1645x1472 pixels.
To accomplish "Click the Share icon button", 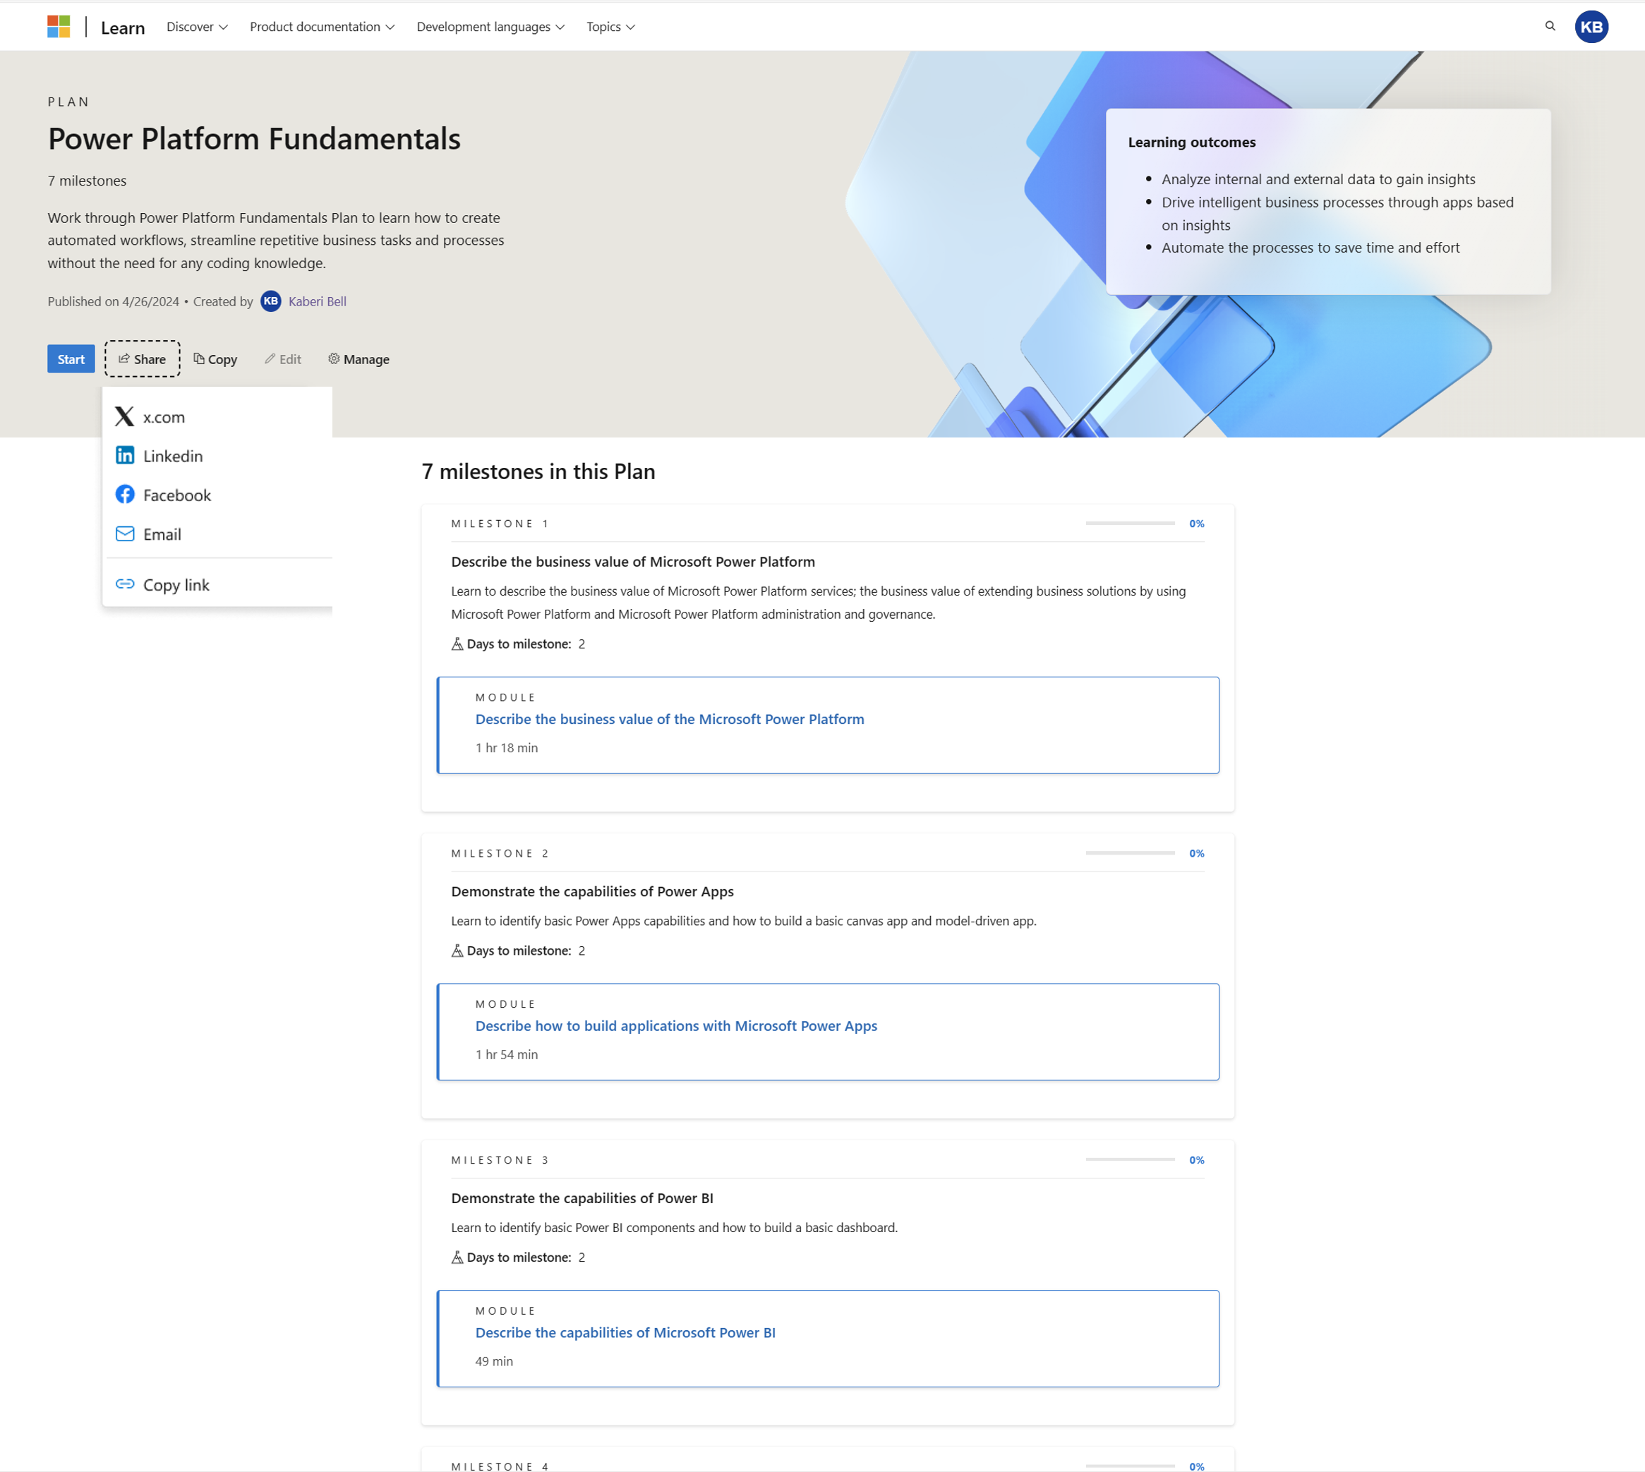I will click(x=140, y=359).
